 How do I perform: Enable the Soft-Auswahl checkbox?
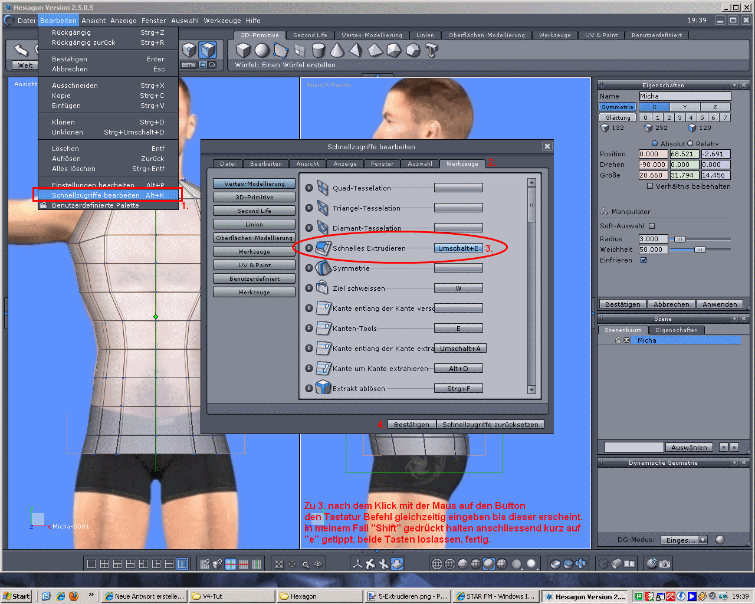(652, 226)
